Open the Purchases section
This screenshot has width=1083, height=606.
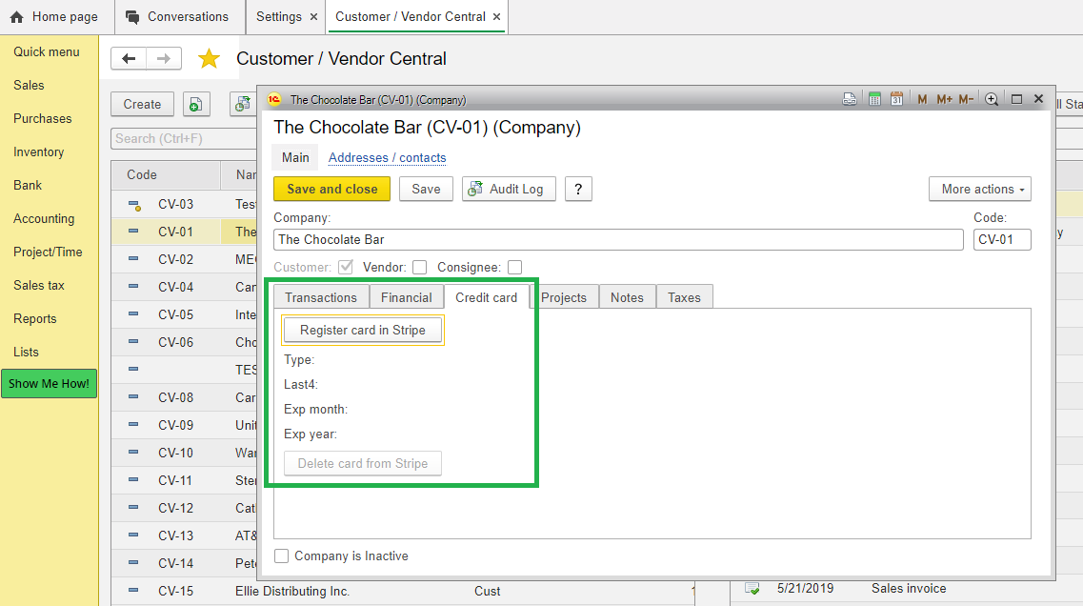click(42, 118)
